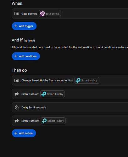Click the plus icon on Add trigger
Screen dimensions: 128x157
point(16,26)
